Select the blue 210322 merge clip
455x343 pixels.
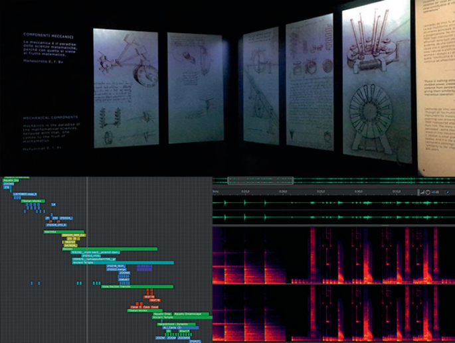point(116,269)
